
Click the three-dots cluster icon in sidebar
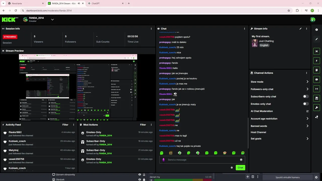pos(316,117)
